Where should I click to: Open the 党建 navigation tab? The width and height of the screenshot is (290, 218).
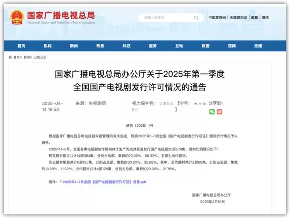pos(258,46)
